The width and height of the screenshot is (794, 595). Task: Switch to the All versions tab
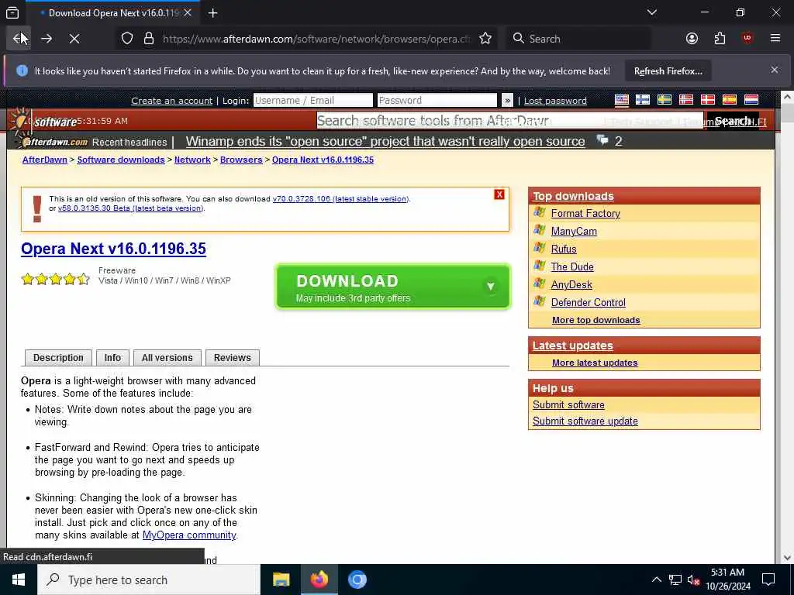tap(167, 358)
